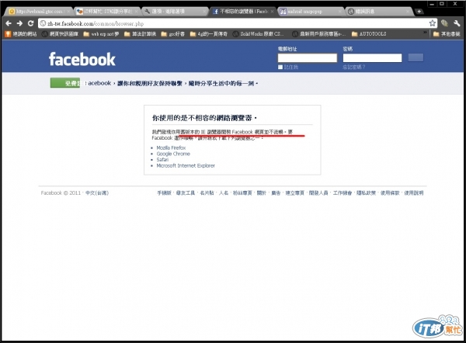Image resolution: width=466 pixels, height=343 pixels.
Task: Click the 尋友工具 footer link
Action: [x=186, y=192]
